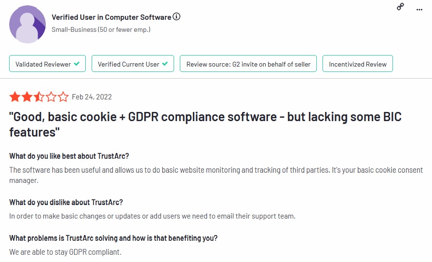
Task: Click the Feb 24, 2022 review date
Action: coord(92,97)
